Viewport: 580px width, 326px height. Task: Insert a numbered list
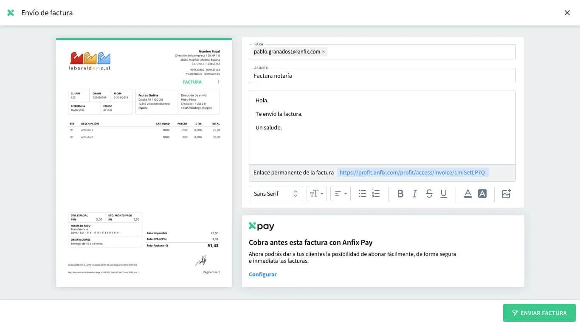pos(376,194)
